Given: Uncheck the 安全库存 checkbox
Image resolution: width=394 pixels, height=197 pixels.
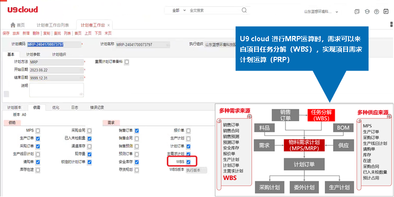Looking at the screenshot, I should pyautogui.click(x=137, y=162).
